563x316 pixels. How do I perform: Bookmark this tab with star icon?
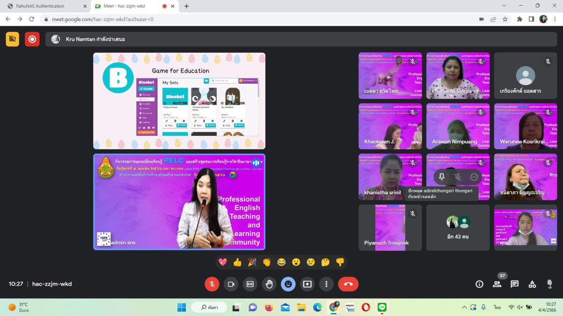click(505, 19)
